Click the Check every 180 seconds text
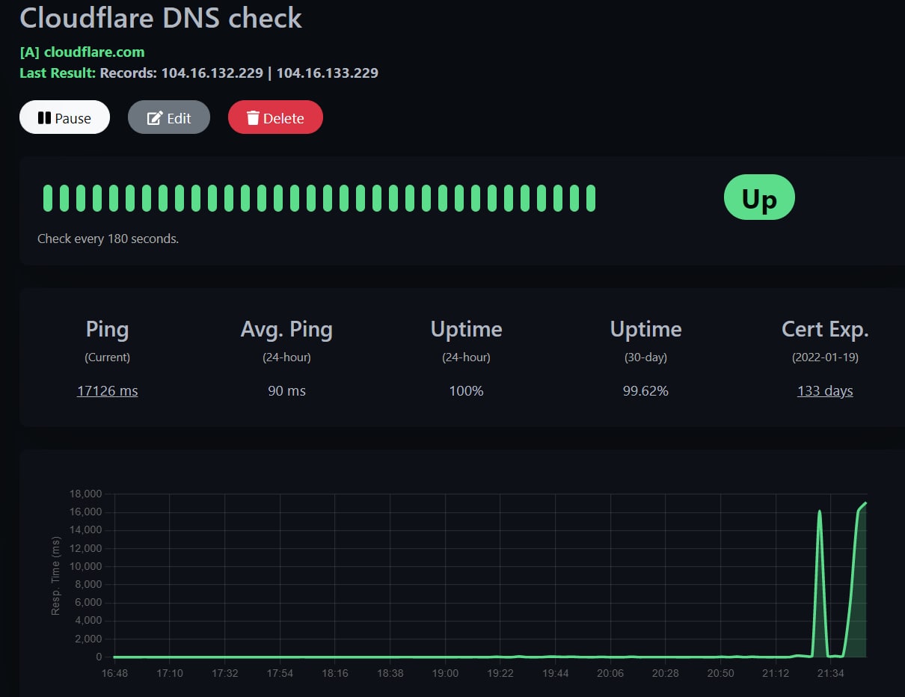905x697 pixels. pos(108,239)
